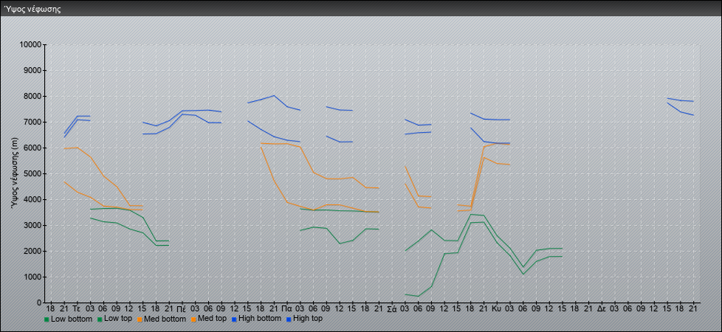Click the 8000 y-axis label

[x=32, y=96]
